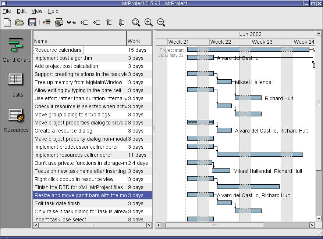Image resolution: width=323 pixels, height=239 pixels.
Task: Select the "Resource calendars" task row
Action: point(92,50)
